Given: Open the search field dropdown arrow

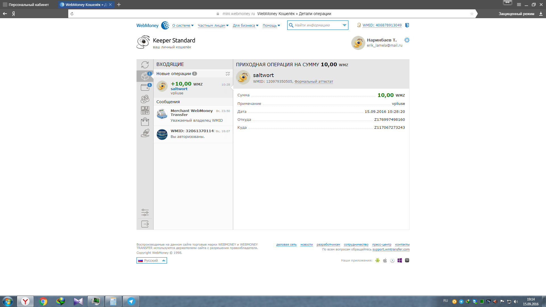Looking at the screenshot, I should pyautogui.click(x=344, y=25).
